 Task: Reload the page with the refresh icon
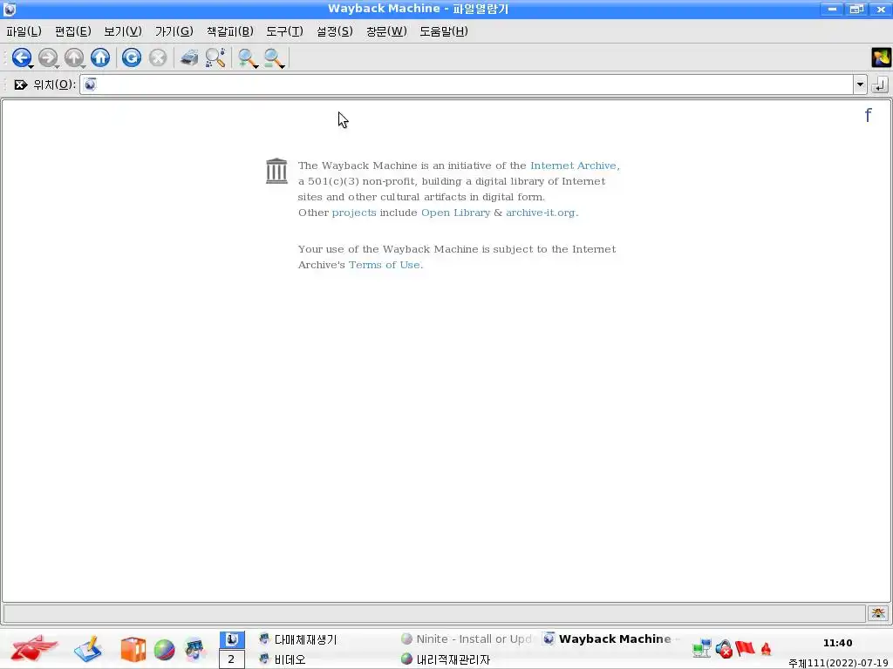click(132, 57)
